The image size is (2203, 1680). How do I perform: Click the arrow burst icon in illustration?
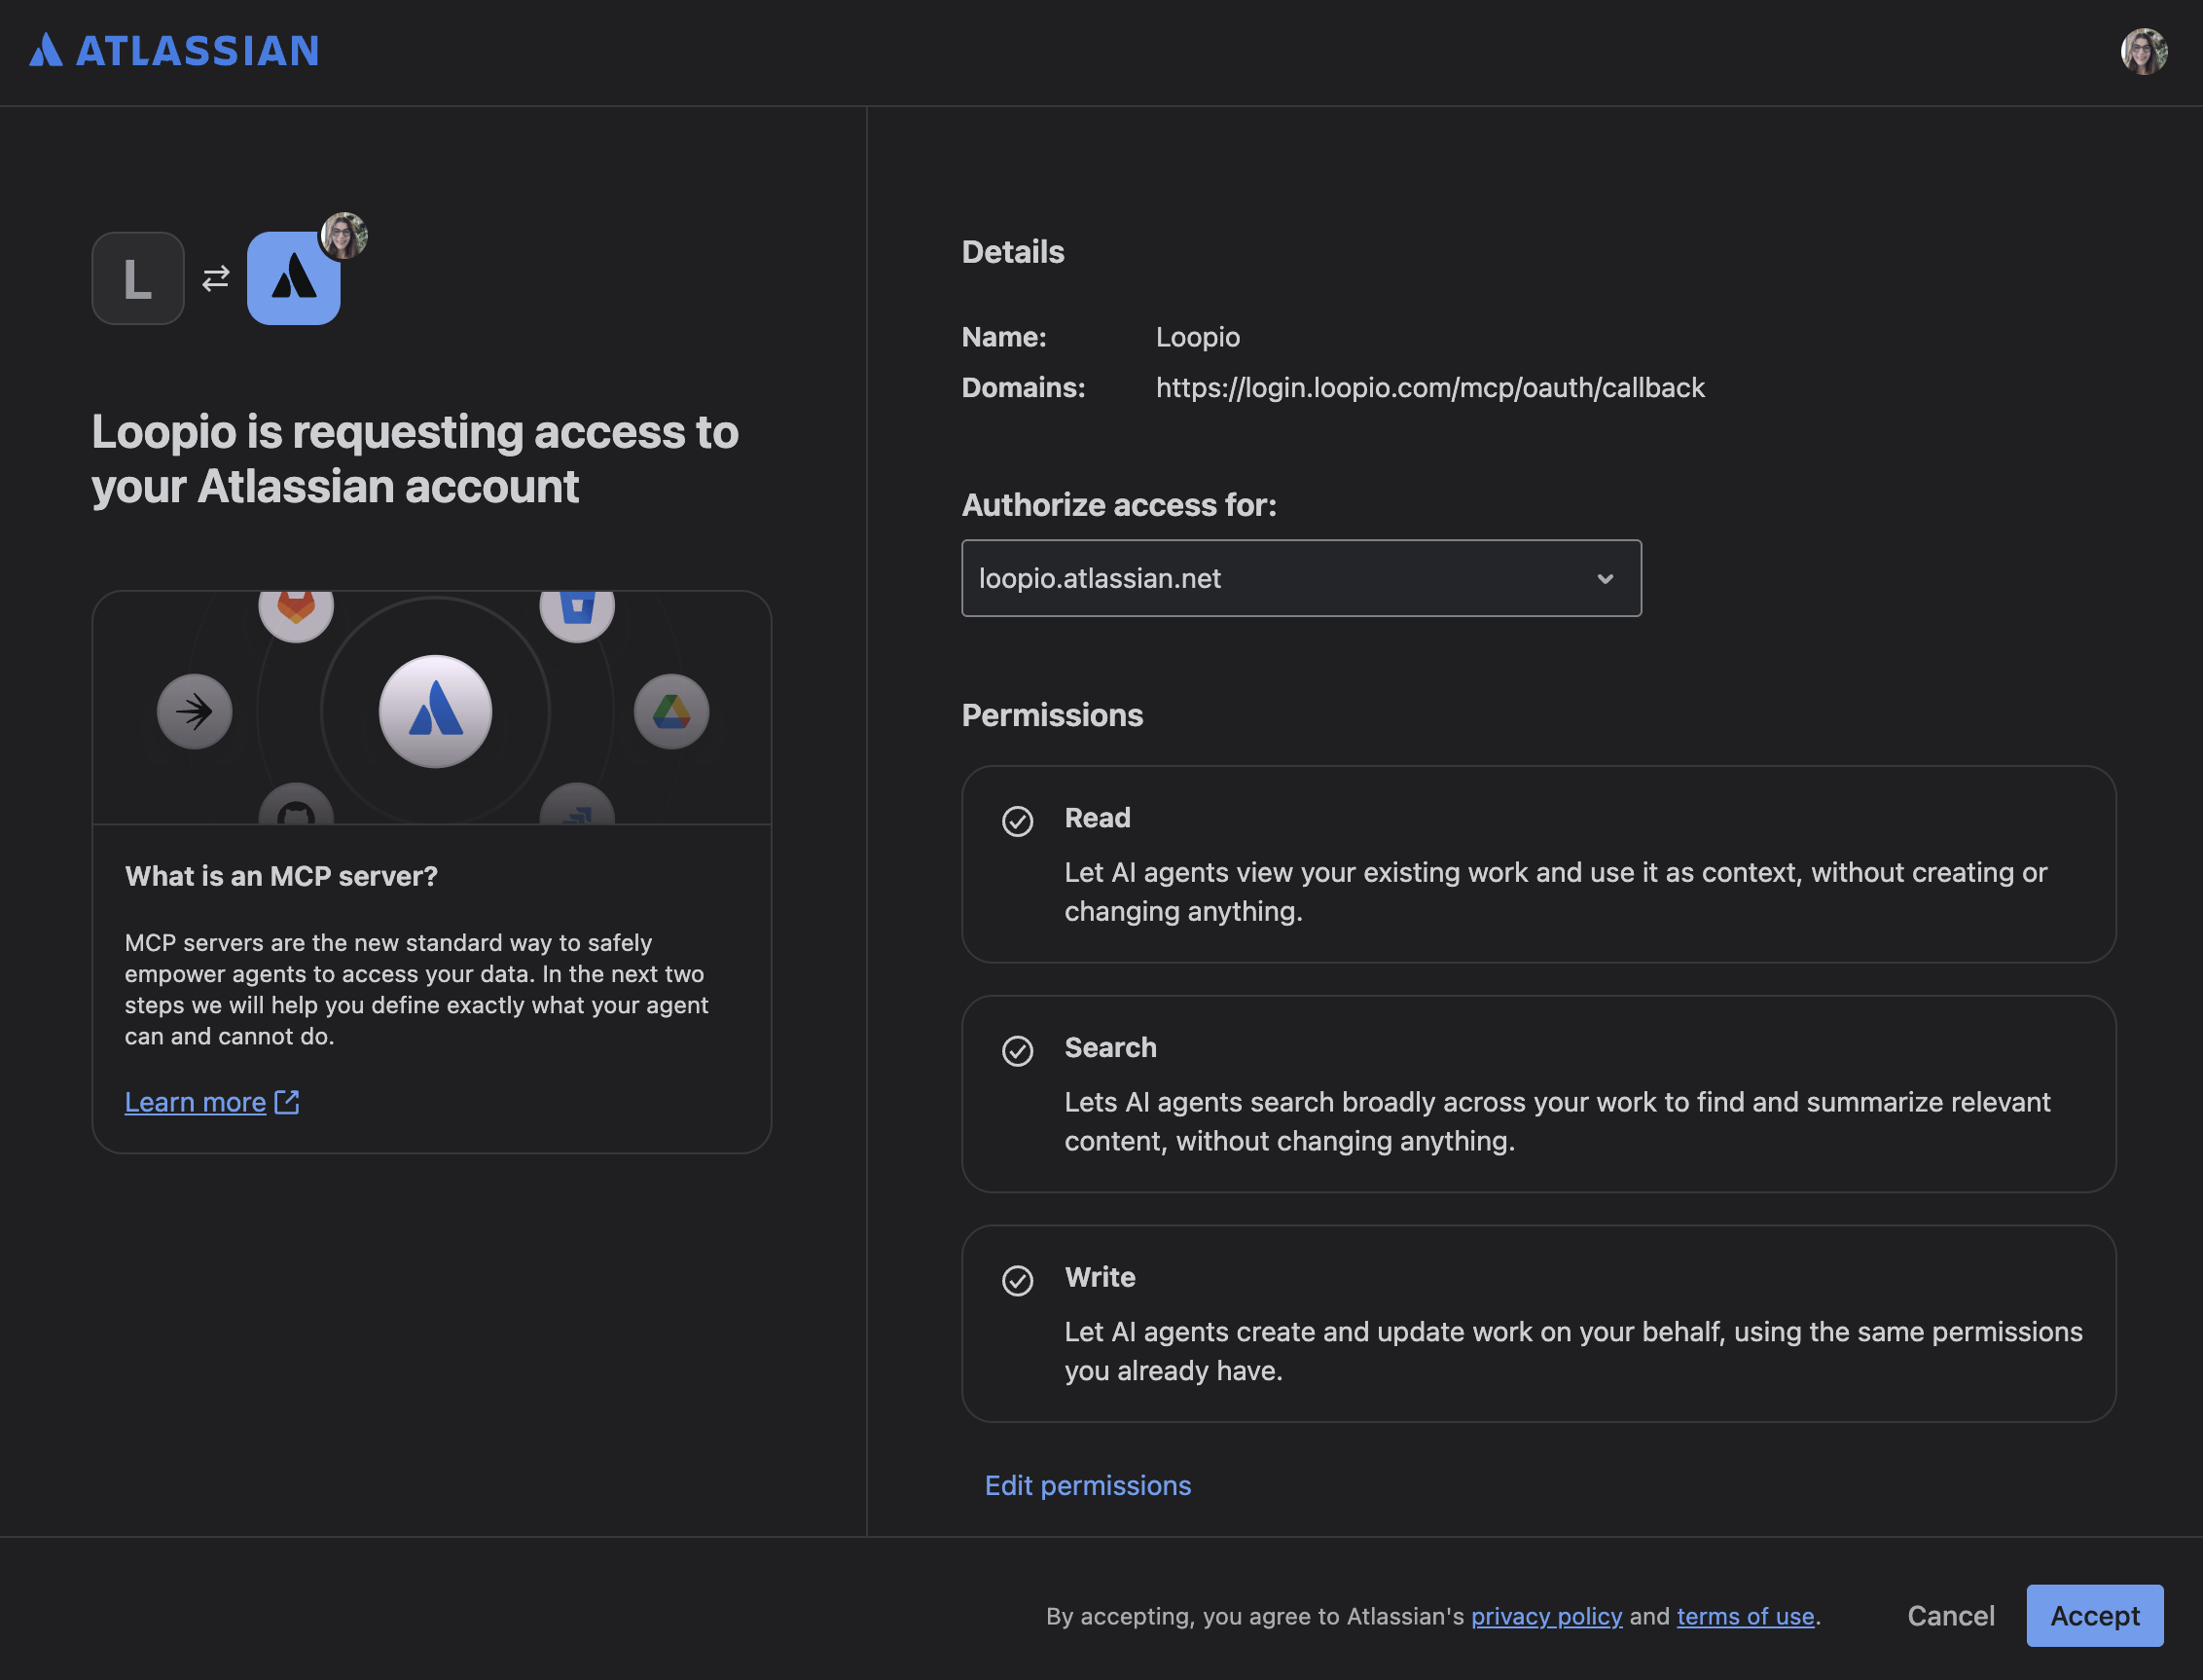pyautogui.click(x=195, y=712)
